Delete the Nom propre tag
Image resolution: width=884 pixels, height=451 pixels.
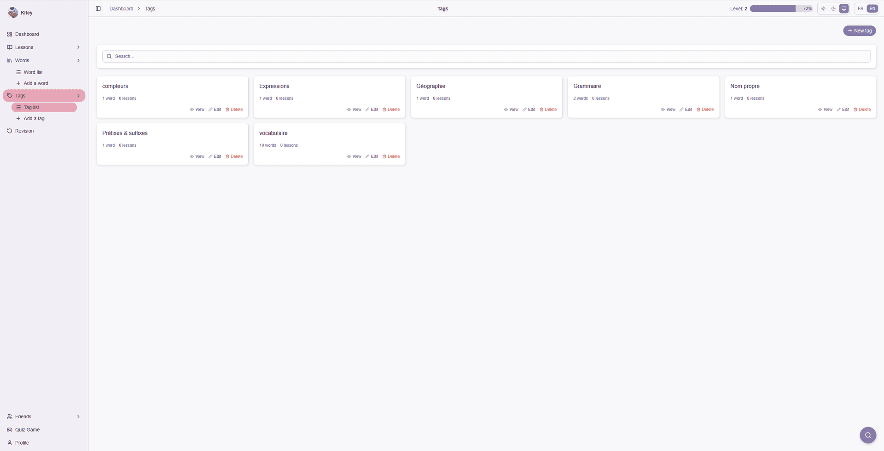[x=862, y=110]
